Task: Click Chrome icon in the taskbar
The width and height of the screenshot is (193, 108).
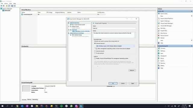Action: click(17, 106)
